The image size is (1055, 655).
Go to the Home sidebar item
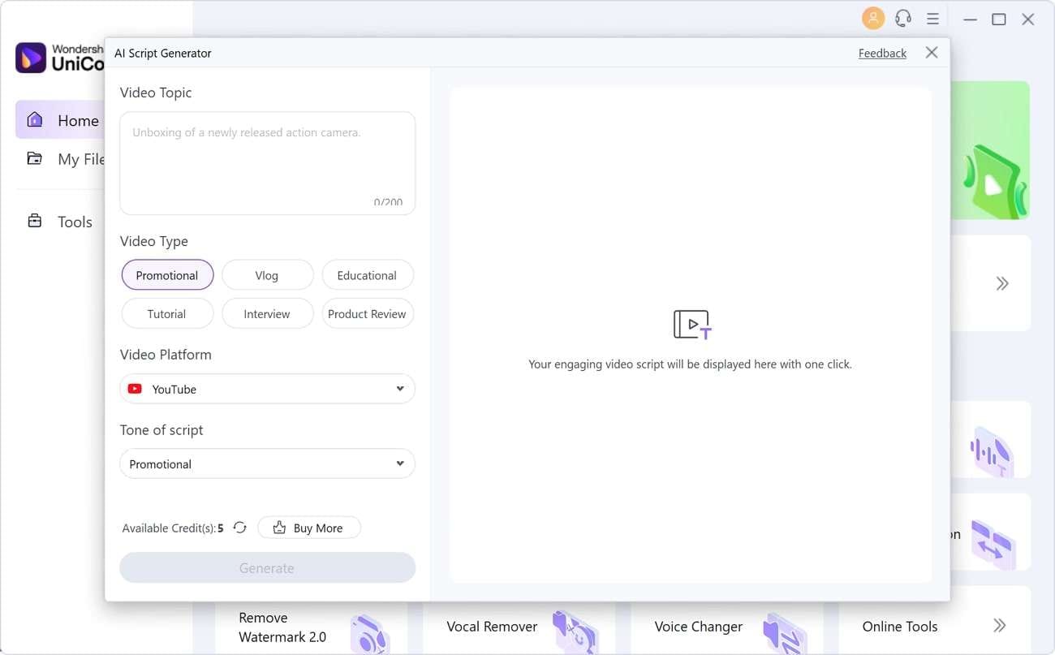pos(61,120)
